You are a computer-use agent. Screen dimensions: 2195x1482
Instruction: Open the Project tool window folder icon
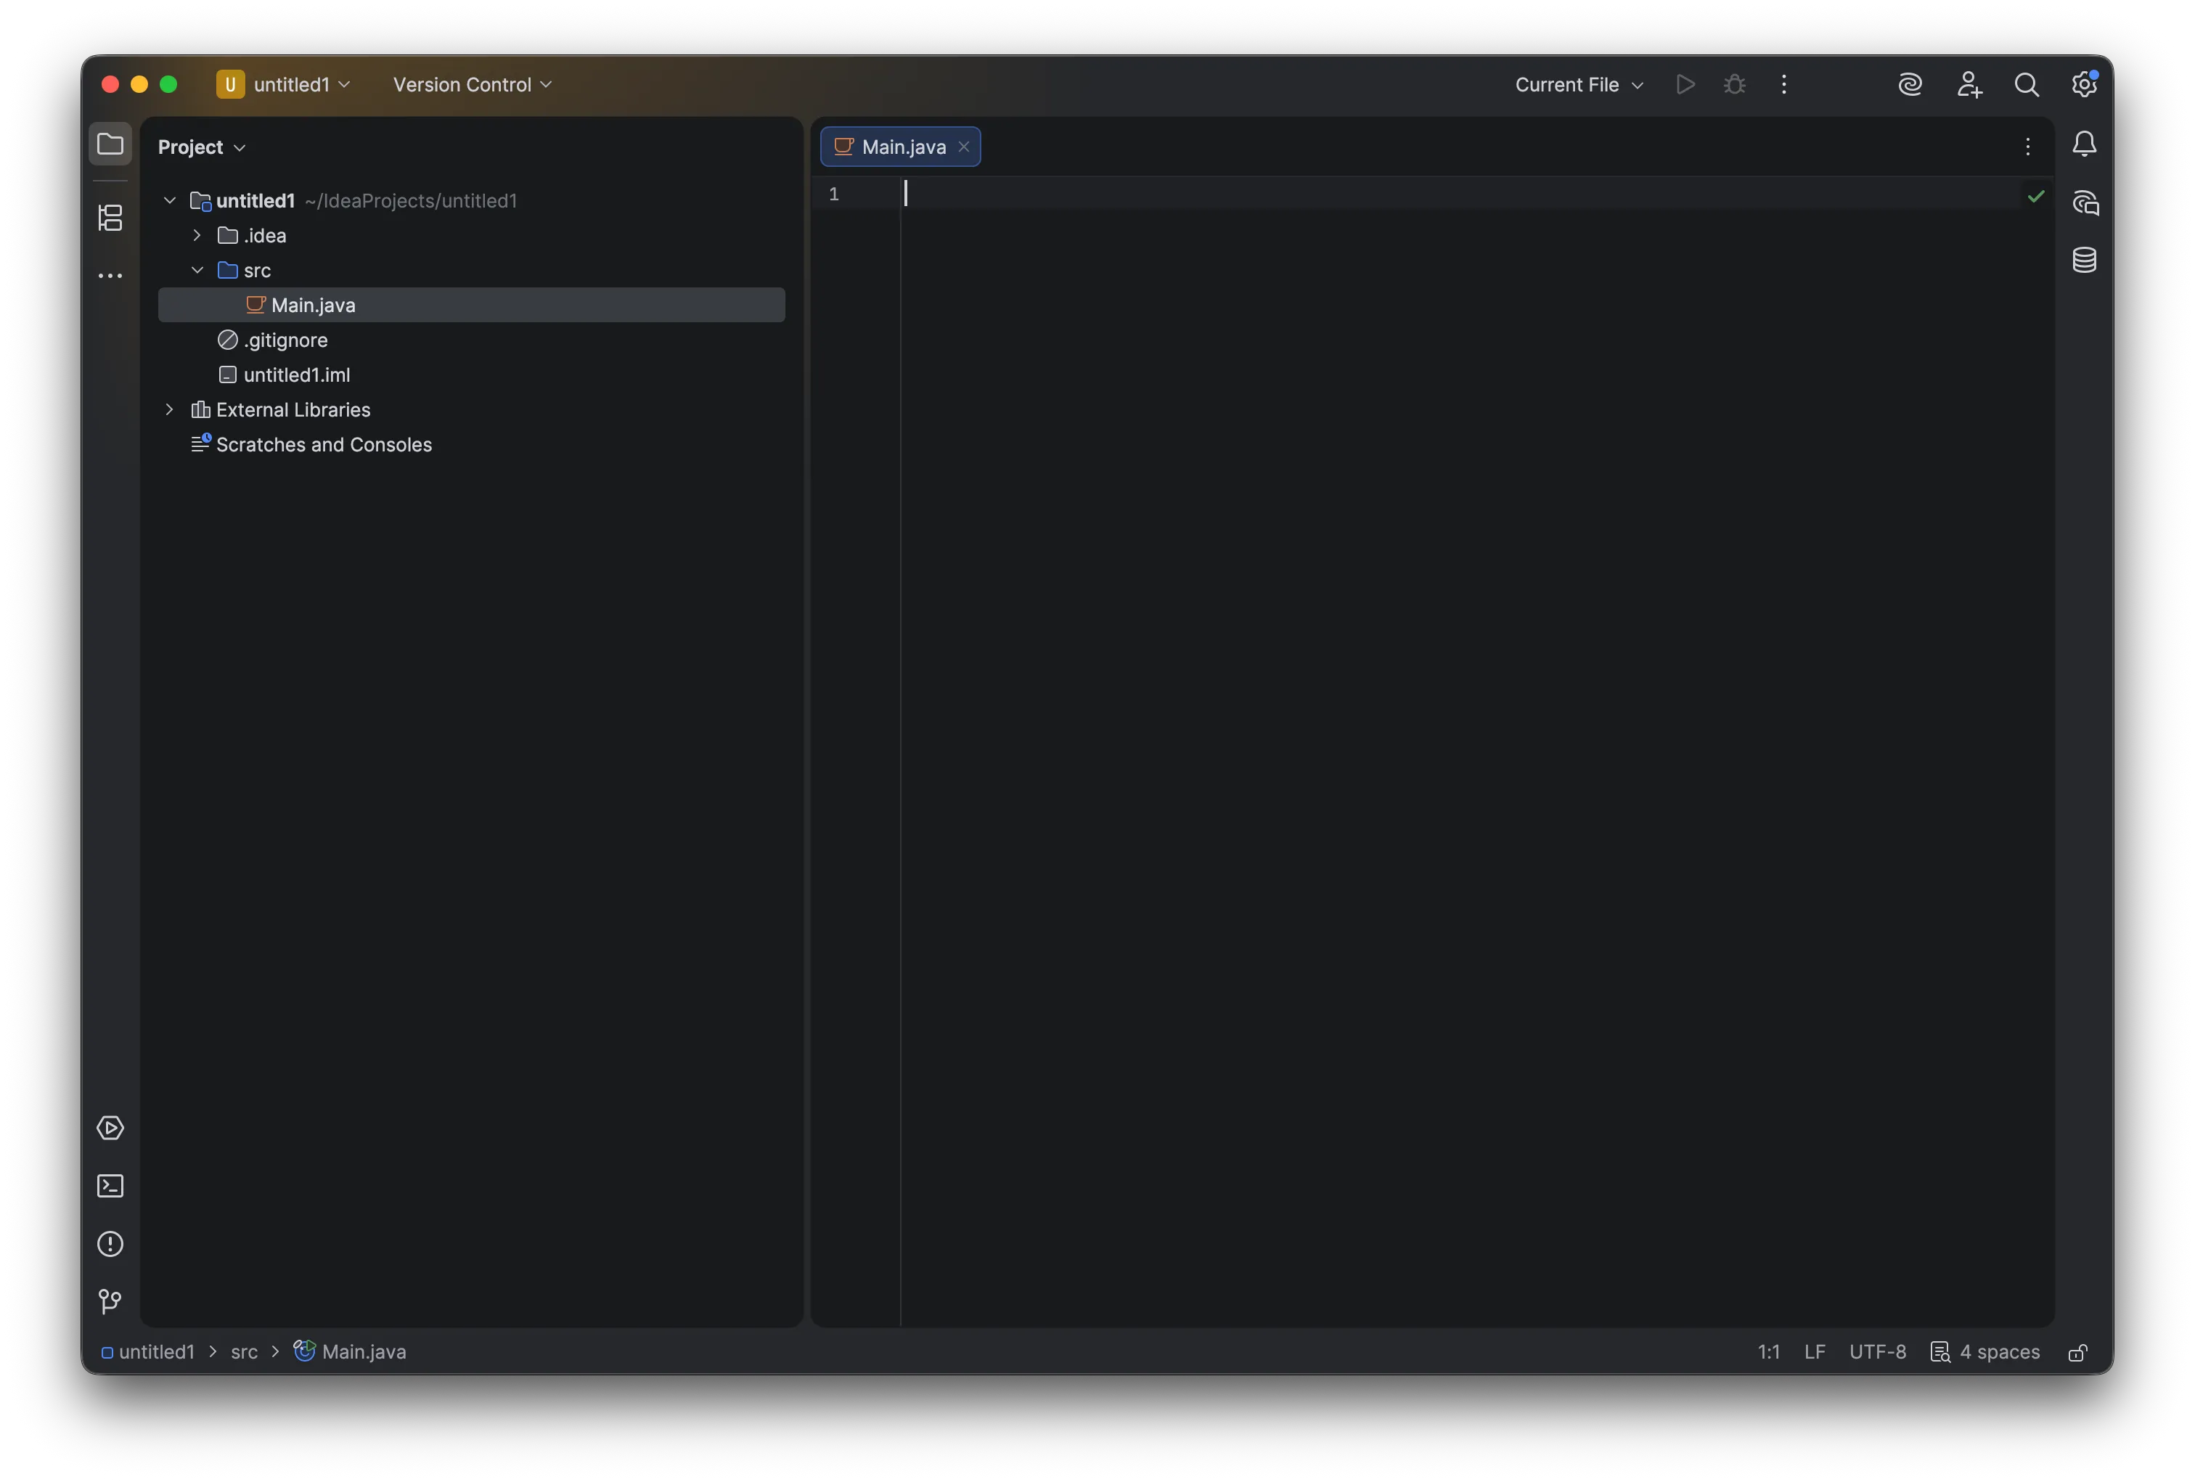click(112, 143)
